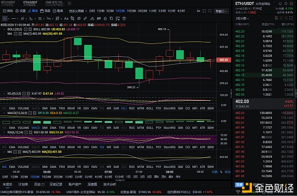Select the grid box drawing tool
The width and height of the screenshot is (297, 196).
pyautogui.click(x=57, y=19)
